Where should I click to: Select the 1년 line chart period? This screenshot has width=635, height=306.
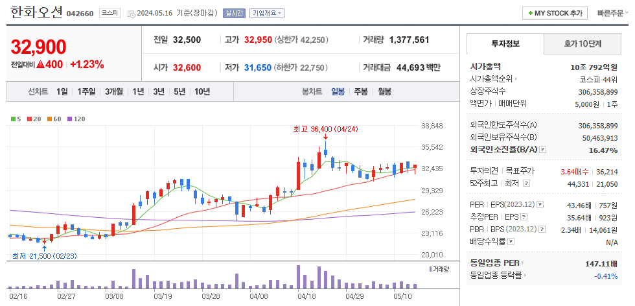138,91
